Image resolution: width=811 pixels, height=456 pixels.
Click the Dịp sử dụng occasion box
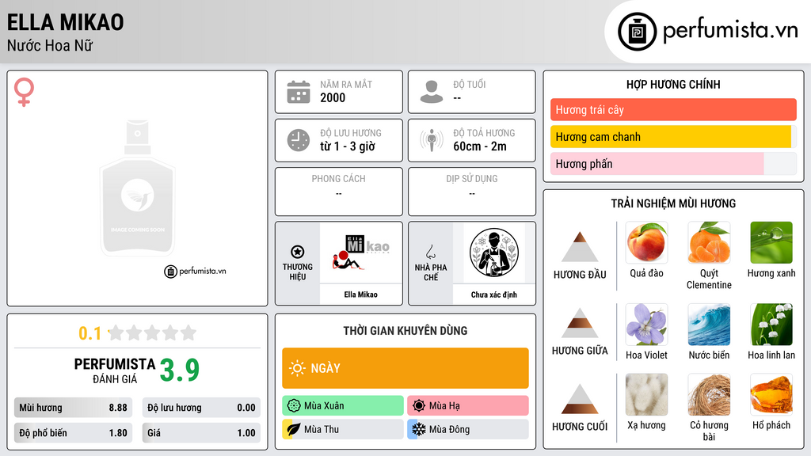472,192
